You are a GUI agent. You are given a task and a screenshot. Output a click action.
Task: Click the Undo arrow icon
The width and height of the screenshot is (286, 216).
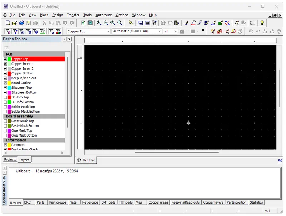(x=65, y=23)
